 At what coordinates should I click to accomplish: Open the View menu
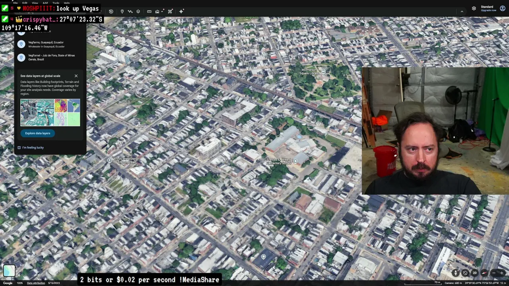click(x=35, y=3)
